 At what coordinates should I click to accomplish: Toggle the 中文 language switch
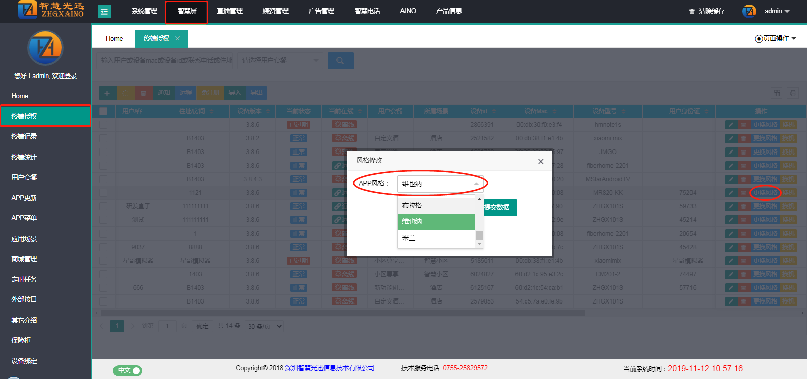pyautogui.click(x=127, y=370)
